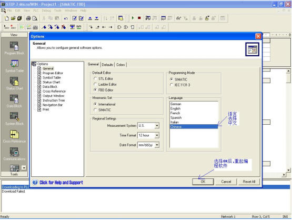Screen dimensions: 292x220
Task: Select Instruction Tree in Options tree
Action: 54,101
